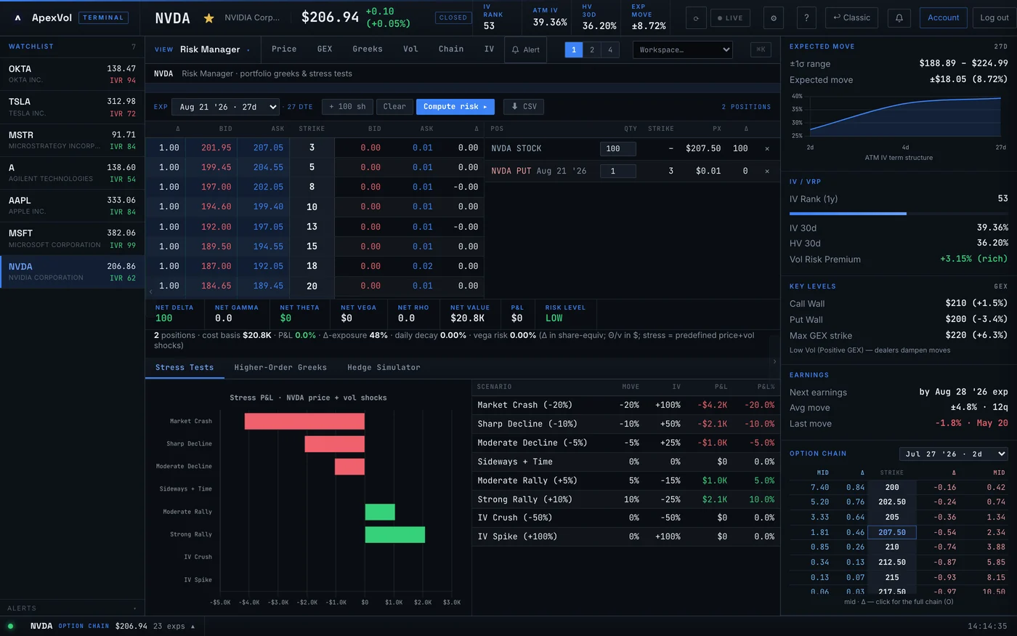
Task: Download the CSV export
Action: pyautogui.click(x=524, y=107)
